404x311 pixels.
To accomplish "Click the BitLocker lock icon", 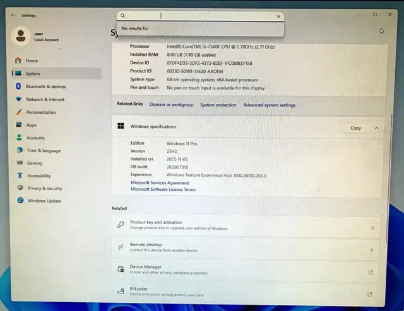I will [121, 291].
